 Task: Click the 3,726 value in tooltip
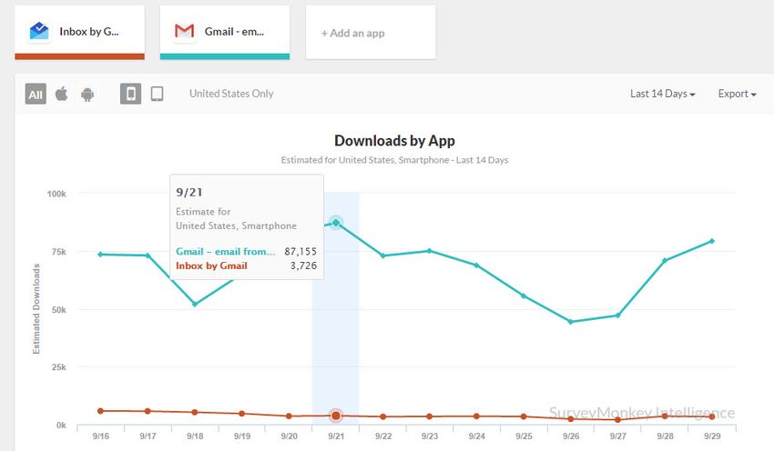pyautogui.click(x=303, y=266)
